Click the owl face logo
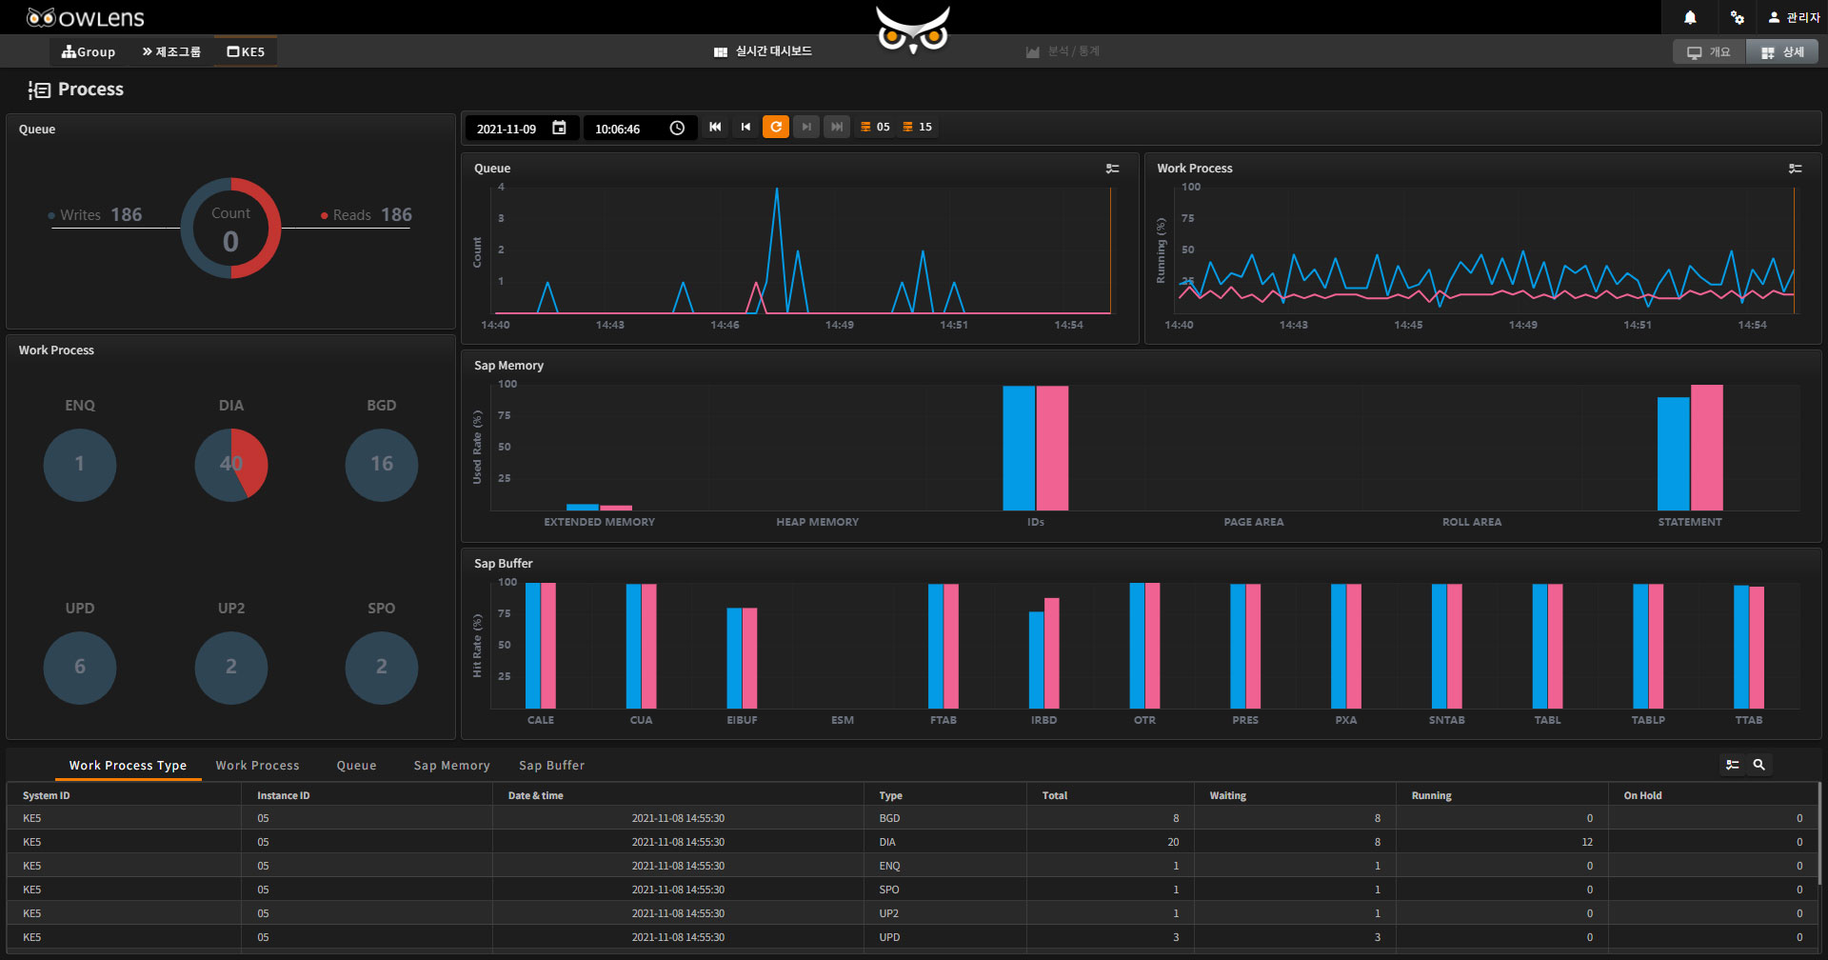 click(x=913, y=30)
